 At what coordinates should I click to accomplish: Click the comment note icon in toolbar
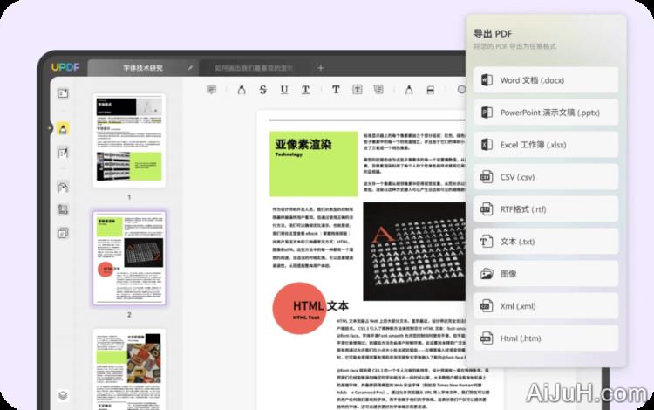coord(212,90)
